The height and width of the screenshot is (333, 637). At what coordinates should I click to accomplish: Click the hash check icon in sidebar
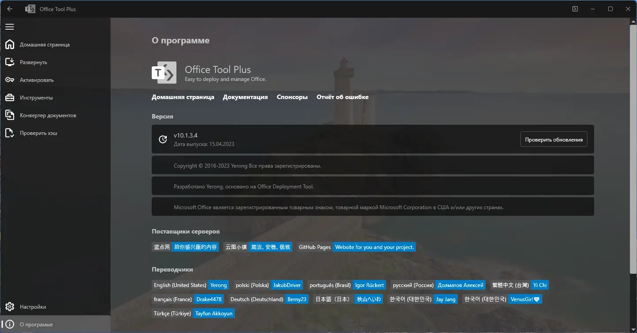click(10, 133)
